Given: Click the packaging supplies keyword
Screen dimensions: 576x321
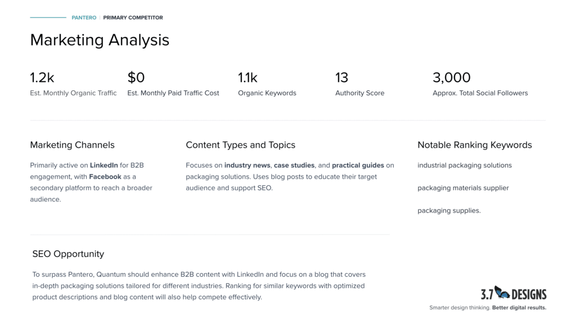Looking at the screenshot, I should point(449,210).
